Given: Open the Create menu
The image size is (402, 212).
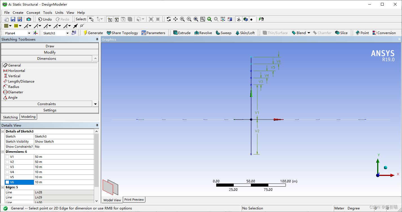Looking at the screenshot, I should (18, 12).
